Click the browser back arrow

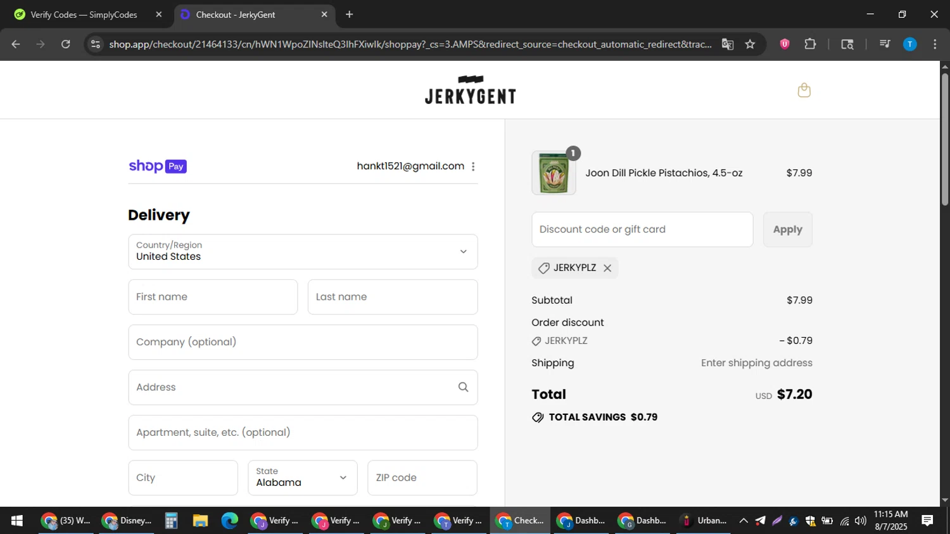[16, 44]
